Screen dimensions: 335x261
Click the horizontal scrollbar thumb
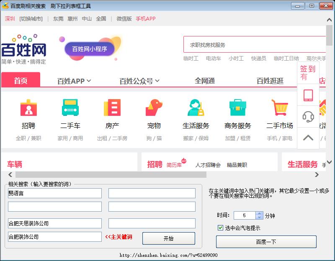tap(111, 174)
